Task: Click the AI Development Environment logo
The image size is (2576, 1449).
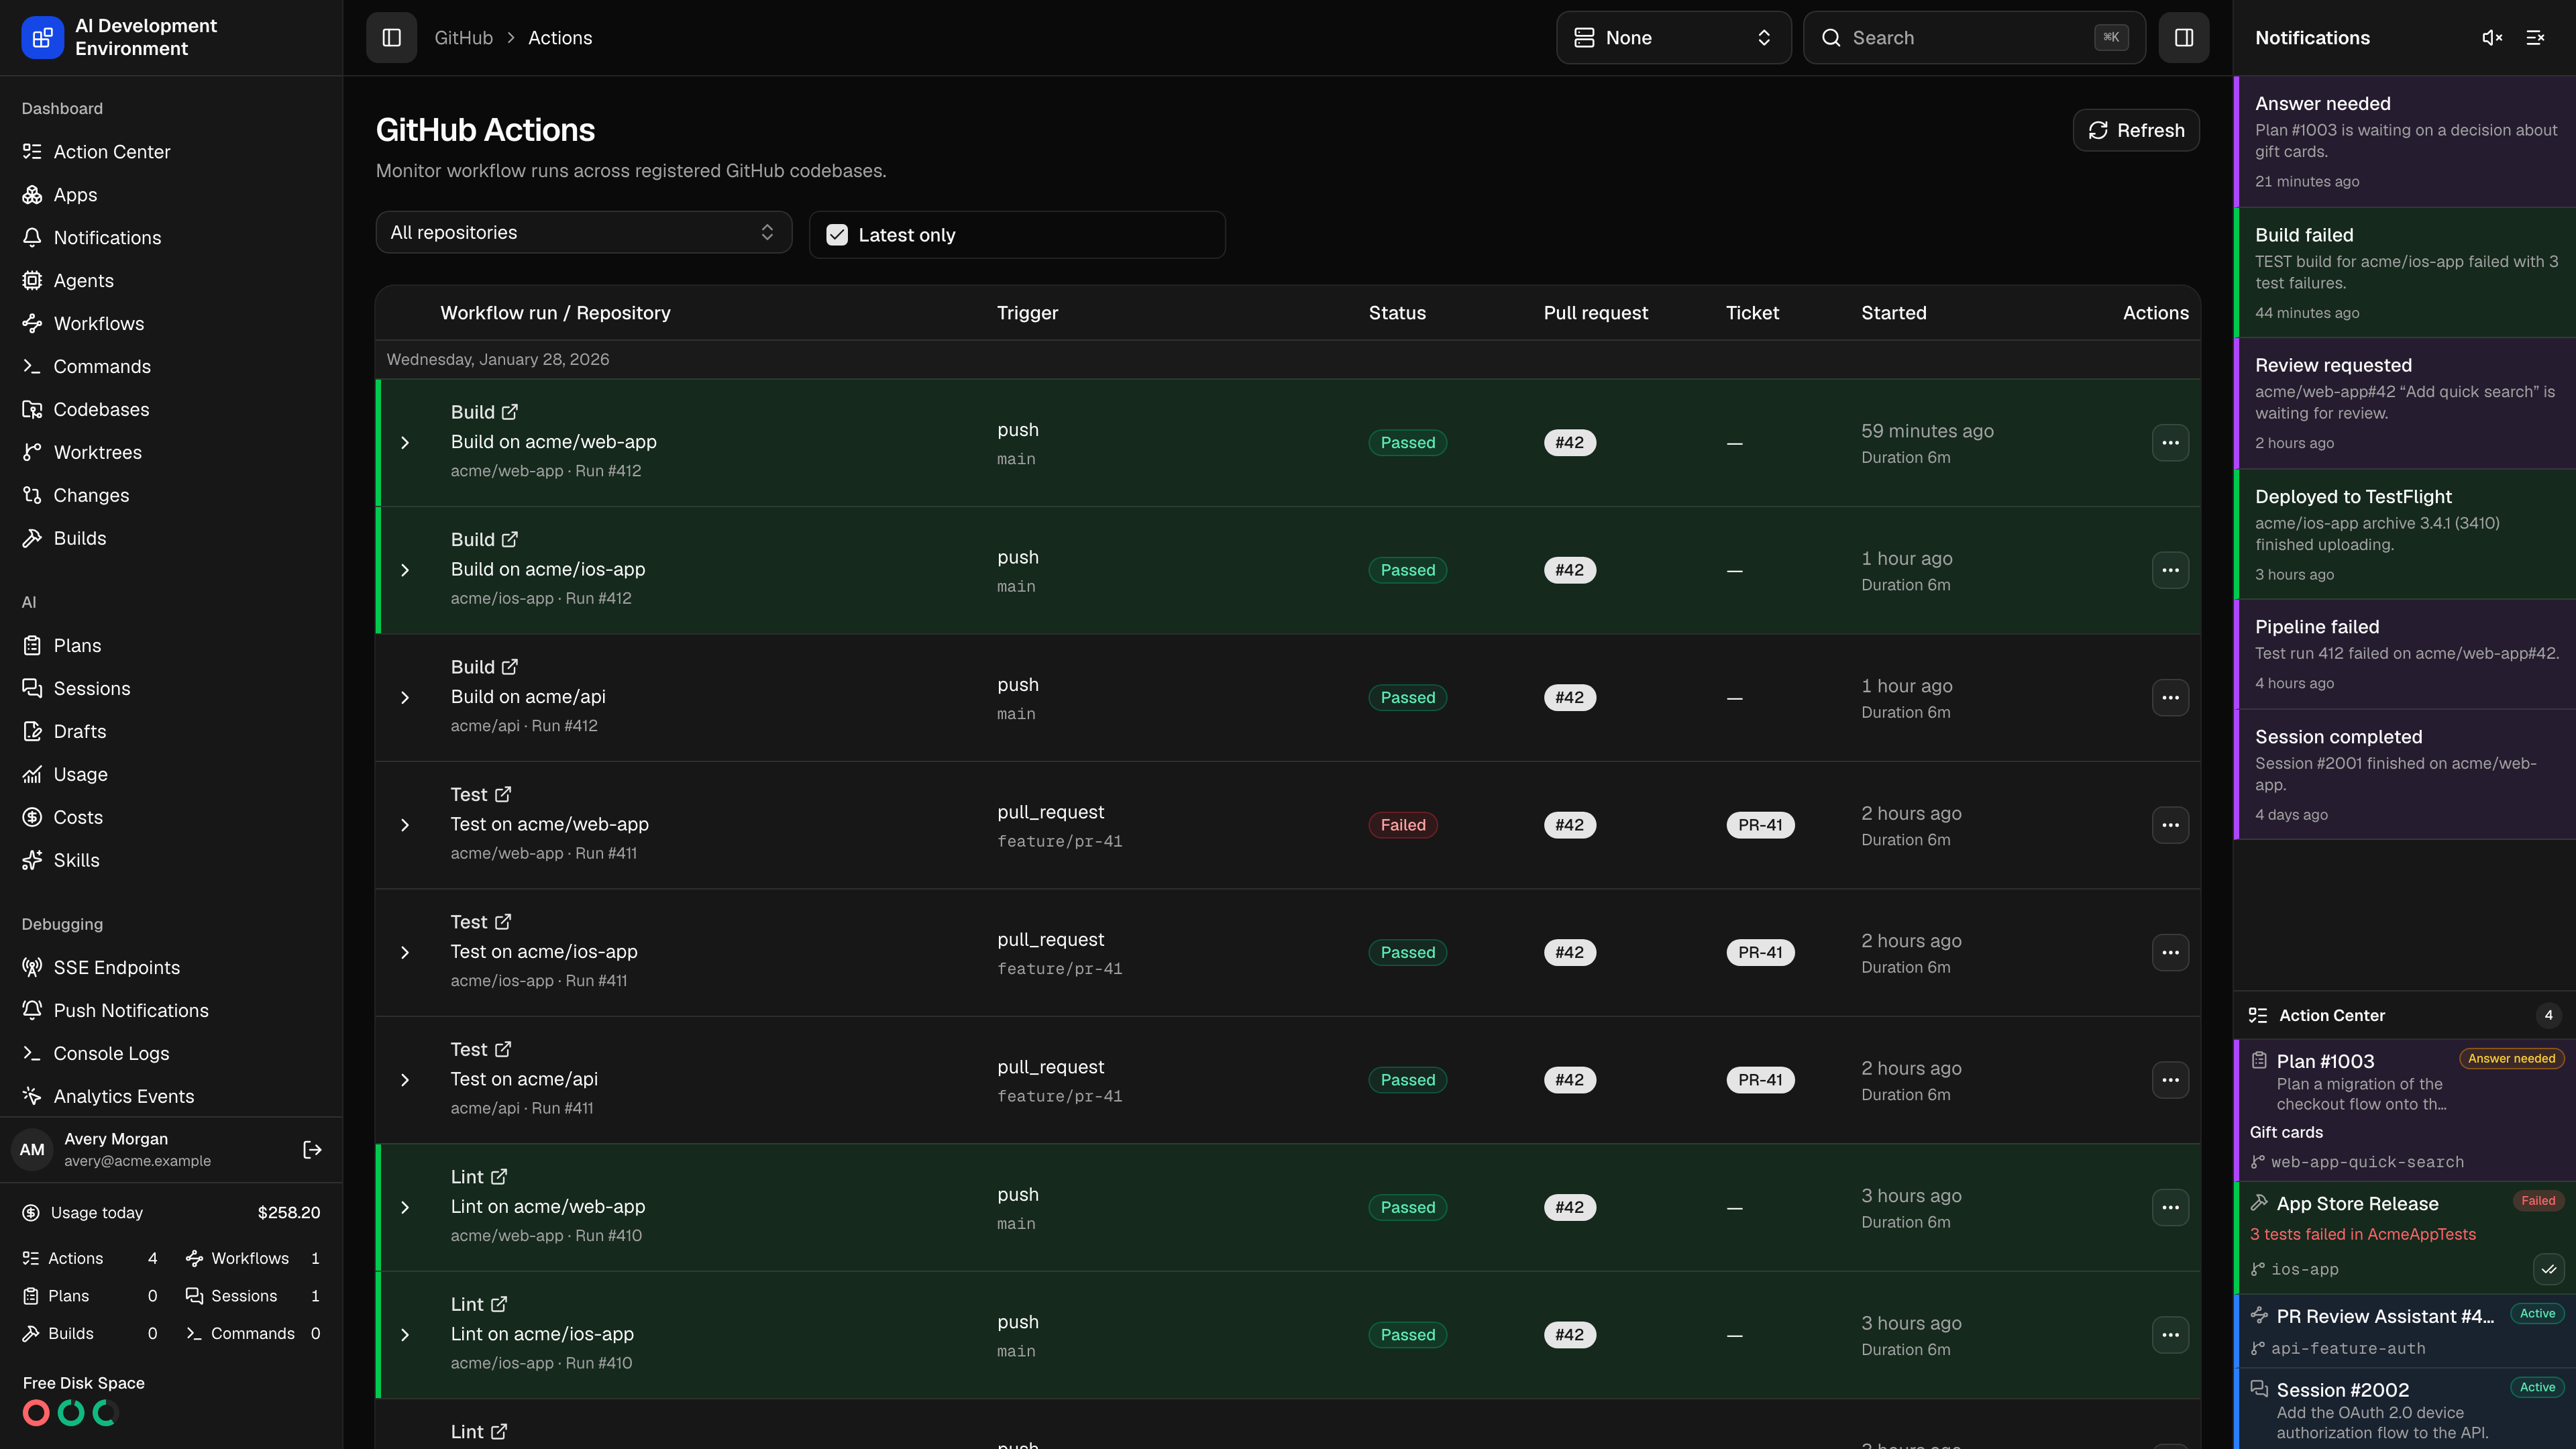Action: [42, 38]
